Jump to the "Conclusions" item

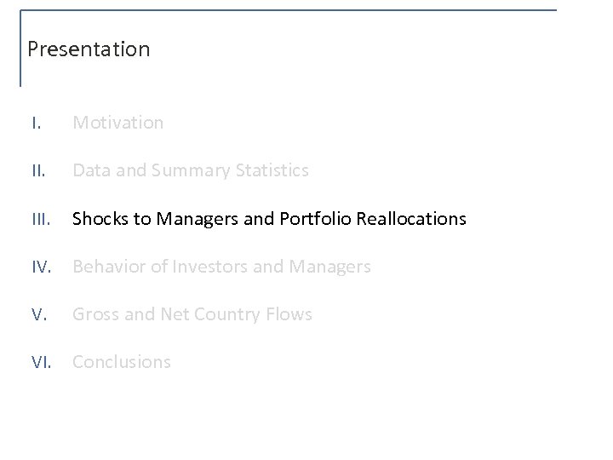[x=122, y=362]
